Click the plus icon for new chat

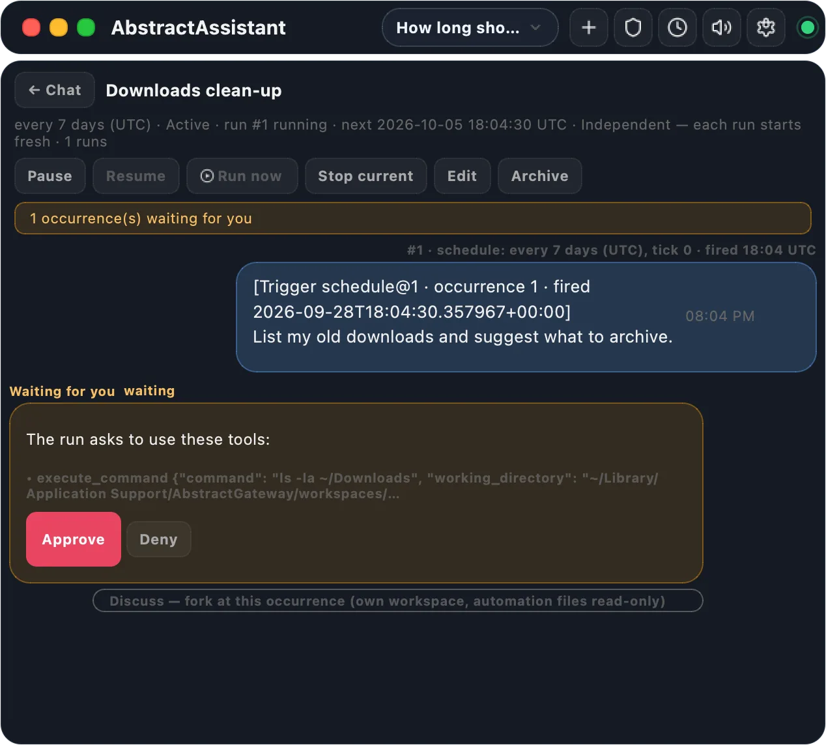(588, 27)
